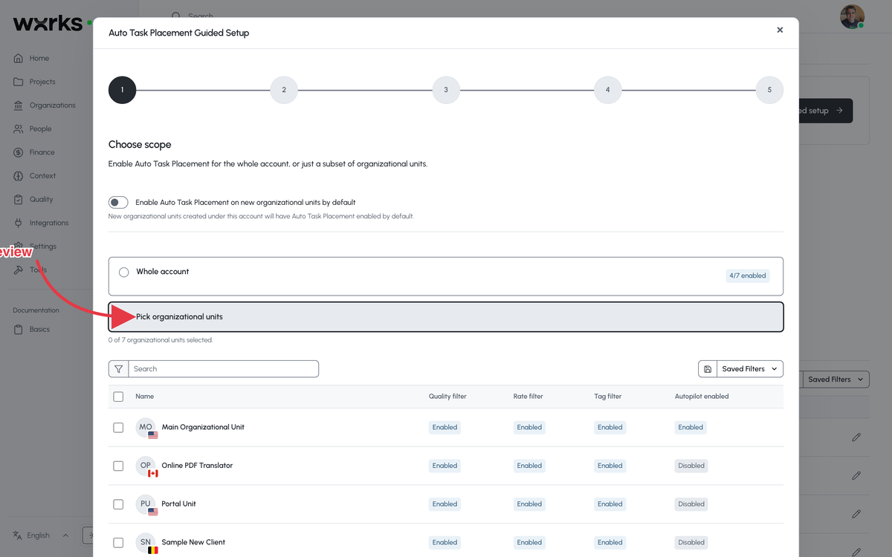Click the Autopilot enabled column header
892x557 pixels.
tap(702, 397)
